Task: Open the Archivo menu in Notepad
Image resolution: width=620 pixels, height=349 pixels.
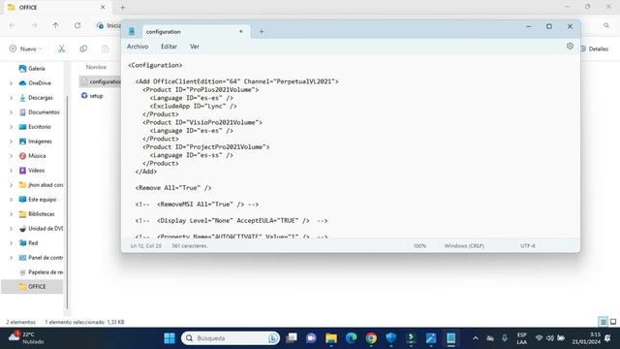Action: (x=138, y=47)
